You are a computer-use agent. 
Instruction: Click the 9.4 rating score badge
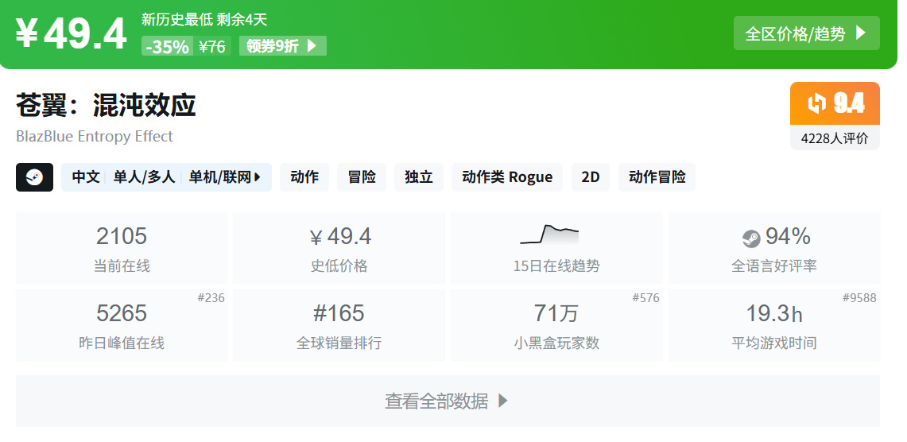835,103
